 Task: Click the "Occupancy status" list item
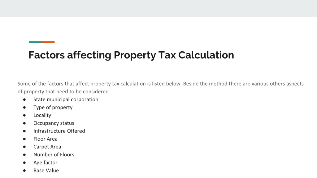(x=54, y=123)
